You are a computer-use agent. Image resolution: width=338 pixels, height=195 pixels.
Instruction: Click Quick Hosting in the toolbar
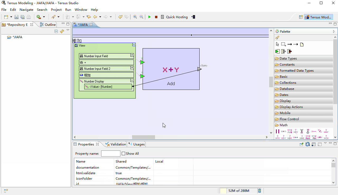coord(174,17)
